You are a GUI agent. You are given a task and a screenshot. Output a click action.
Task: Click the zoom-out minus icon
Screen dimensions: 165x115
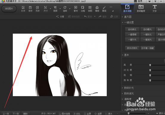(x=117, y=114)
